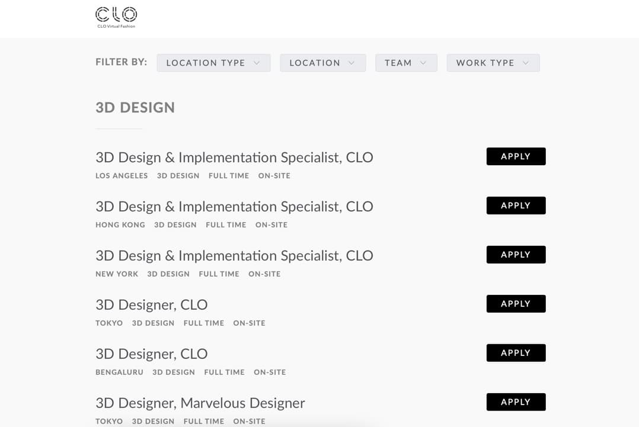Screen dimensions: 639x427
Task: Open the LOCATION TYPE filter dropdown
Action: click(x=206, y=62)
